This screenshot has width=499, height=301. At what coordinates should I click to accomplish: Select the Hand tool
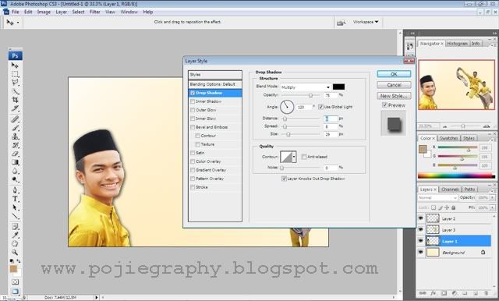[x=15, y=244]
